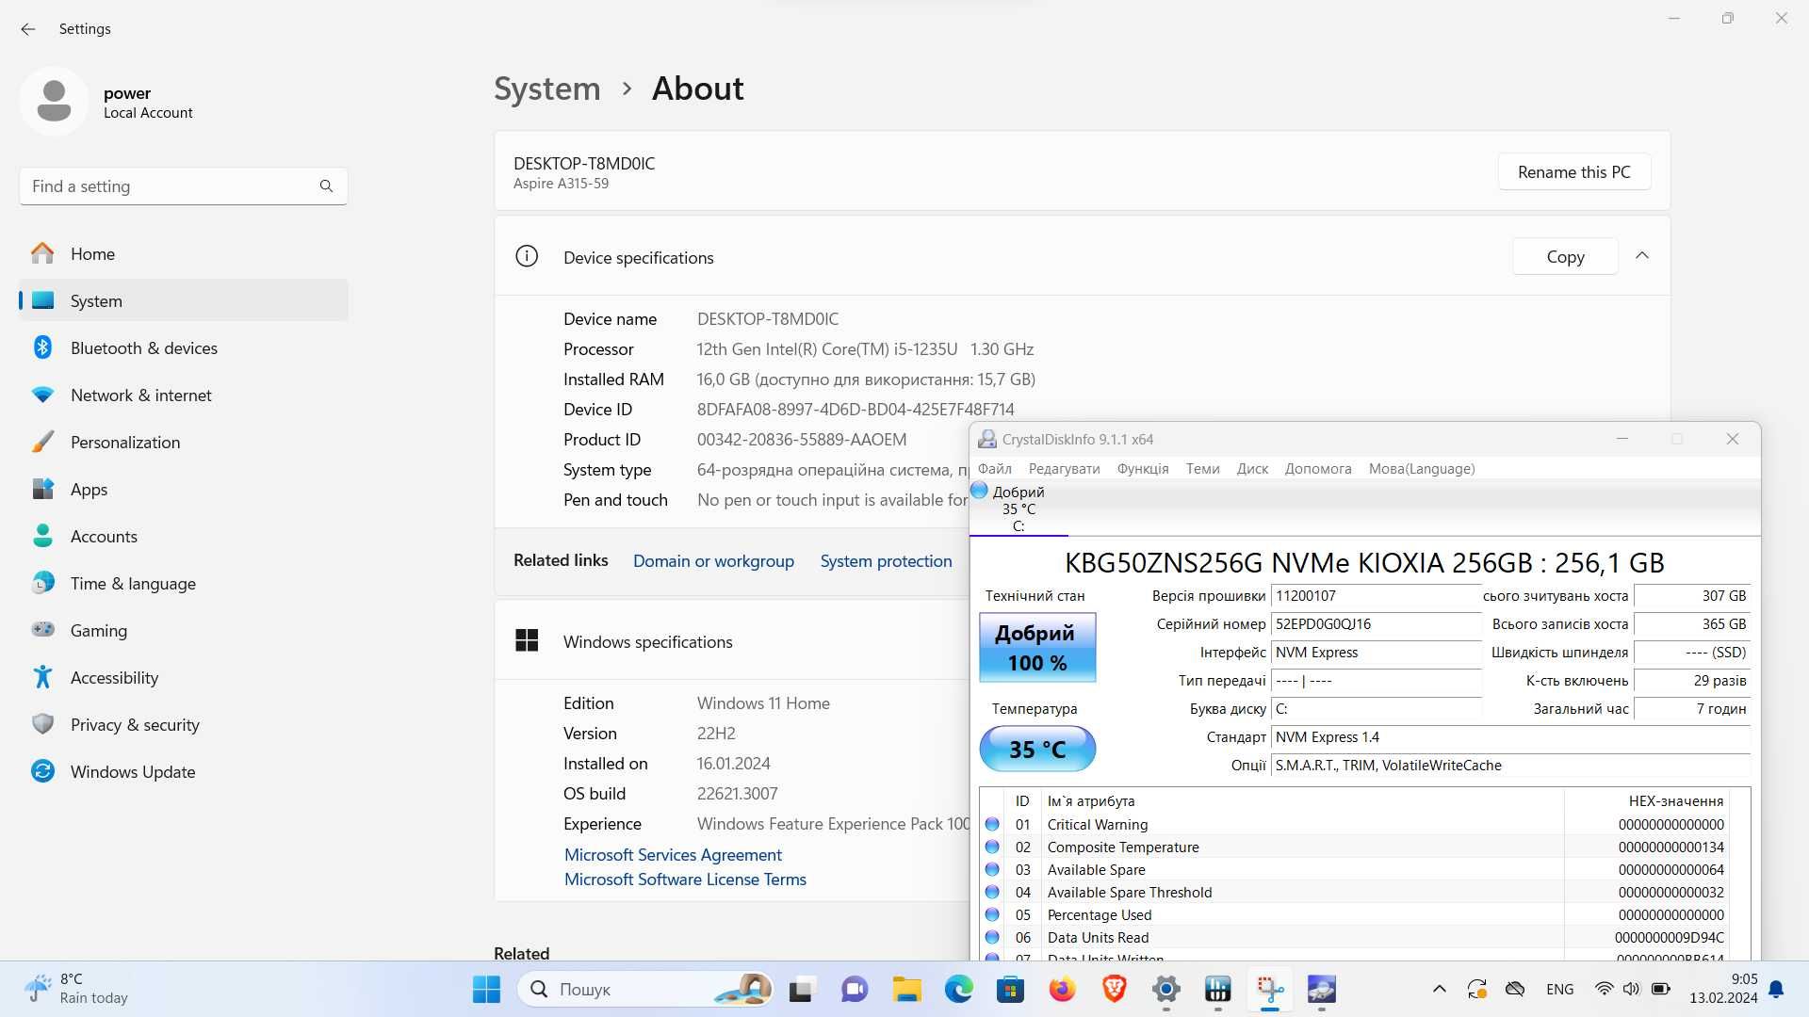
Task: Open Microsoft Store from the taskbar
Action: tap(1011, 989)
